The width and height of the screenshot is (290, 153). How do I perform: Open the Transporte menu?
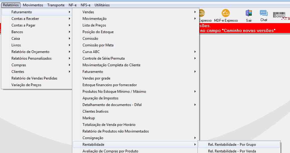[x=56, y=5]
